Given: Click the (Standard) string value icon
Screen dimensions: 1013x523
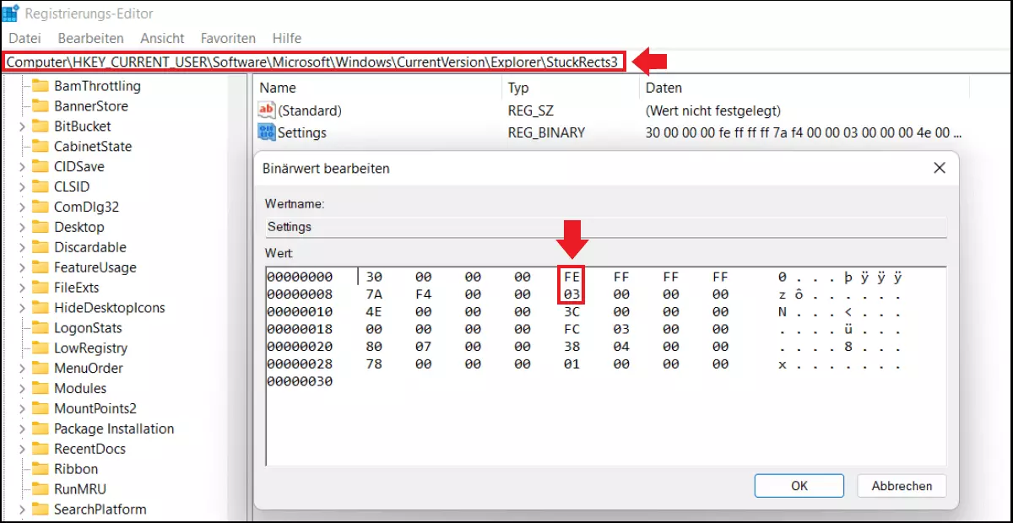Looking at the screenshot, I should pyautogui.click(x=267, y=111).
